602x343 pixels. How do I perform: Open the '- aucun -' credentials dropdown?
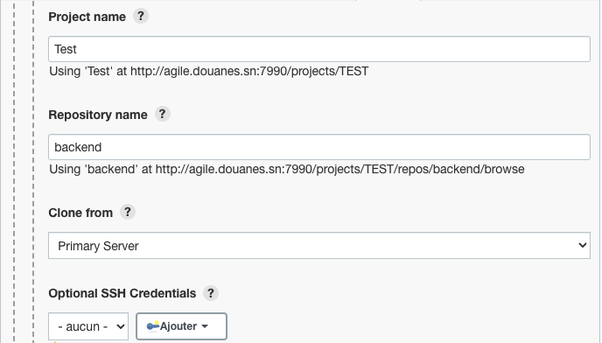tap(88, 326)
